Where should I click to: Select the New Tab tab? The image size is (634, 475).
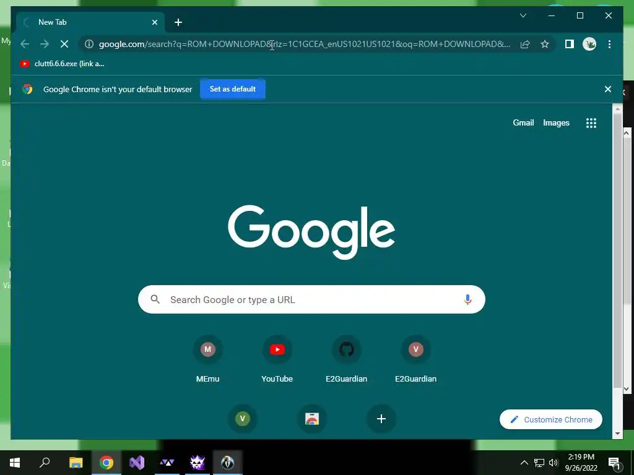[90, 22]
